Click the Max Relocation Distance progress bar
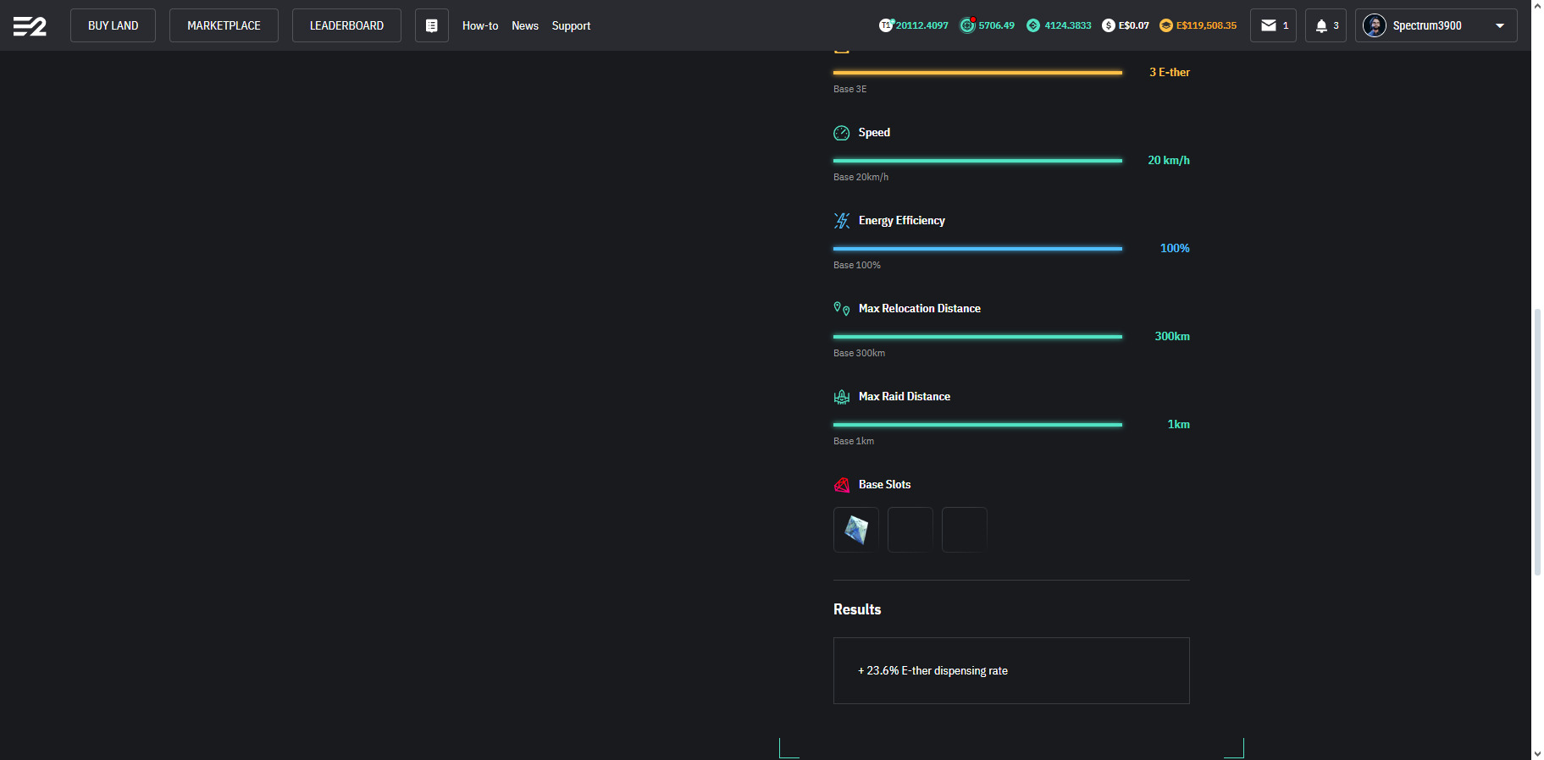This screenshot has height=760, width=1544. point(977,337)
